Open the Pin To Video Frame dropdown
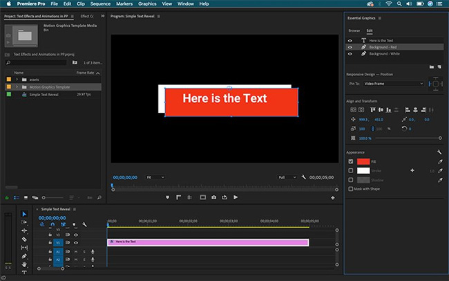Image resolution: width=449 pixels, height=281 pixels. click(x=394, y=84)
